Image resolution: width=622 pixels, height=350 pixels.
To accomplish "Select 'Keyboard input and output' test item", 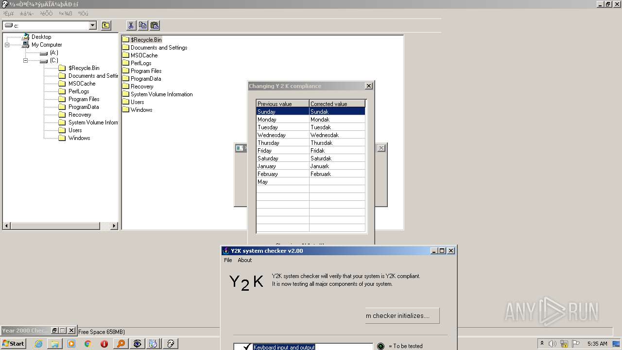I will [x=284, y=347].
